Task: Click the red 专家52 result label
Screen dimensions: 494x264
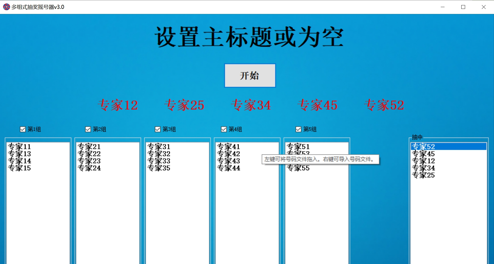Action: coord(384,105)
